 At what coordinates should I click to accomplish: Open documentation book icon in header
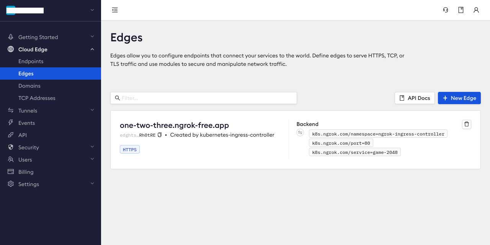click(x=461, y=10)
